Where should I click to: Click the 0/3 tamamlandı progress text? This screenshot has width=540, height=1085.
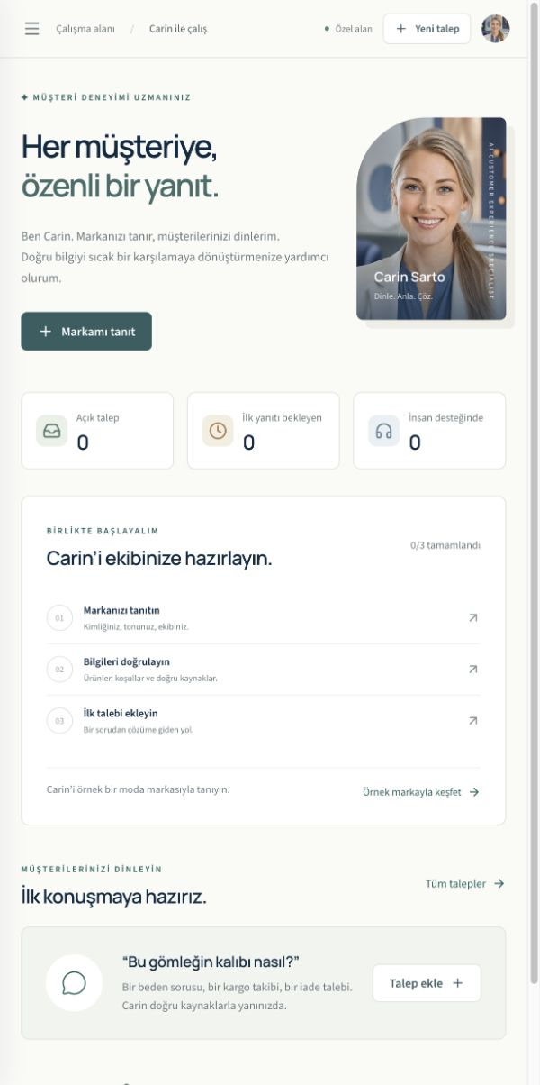coord(445,545)
